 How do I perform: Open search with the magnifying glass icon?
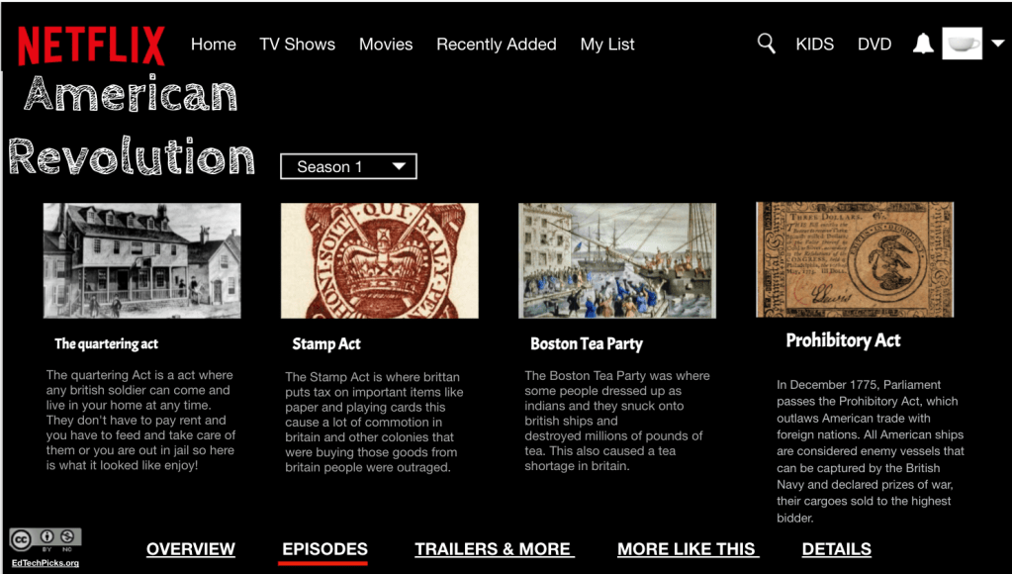point(766,44)
